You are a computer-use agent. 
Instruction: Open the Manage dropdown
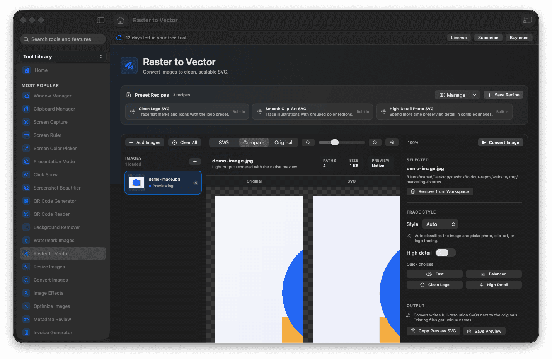point(457,95)
